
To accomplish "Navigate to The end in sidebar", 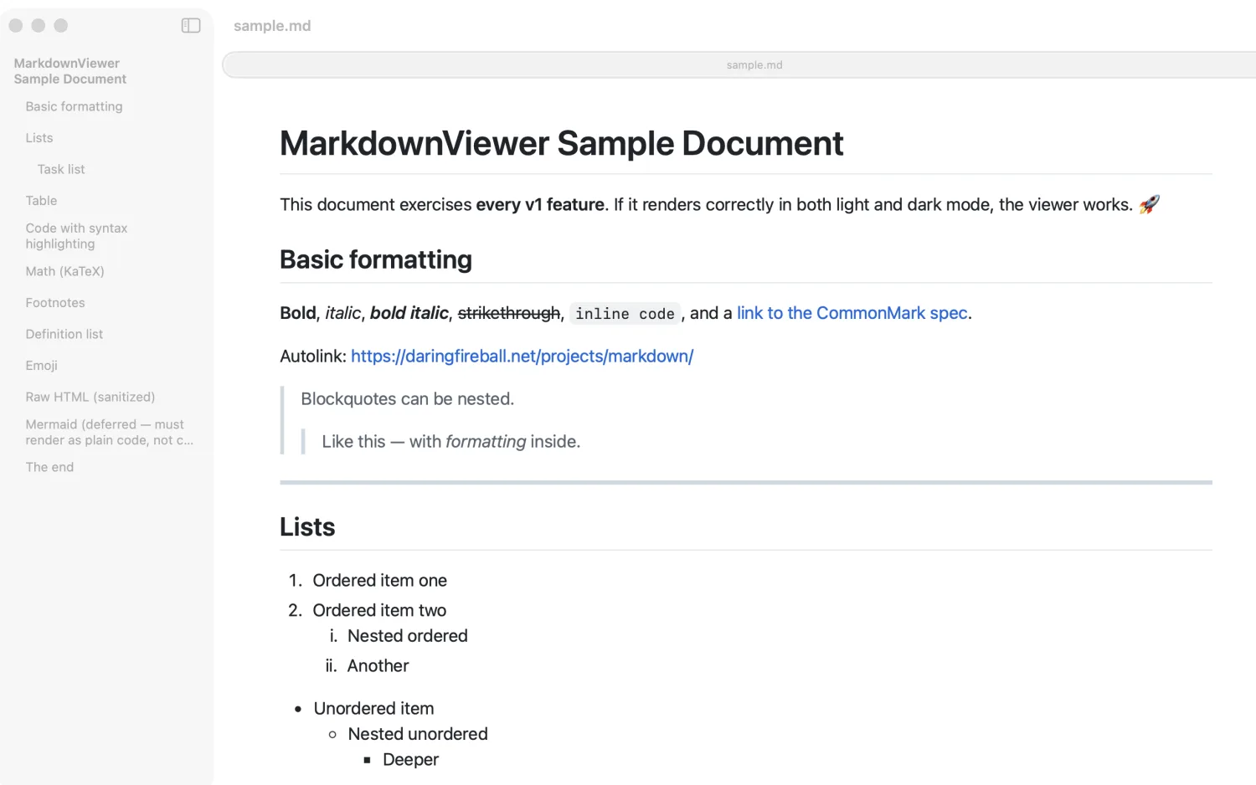I will click(x=49, y=467).
